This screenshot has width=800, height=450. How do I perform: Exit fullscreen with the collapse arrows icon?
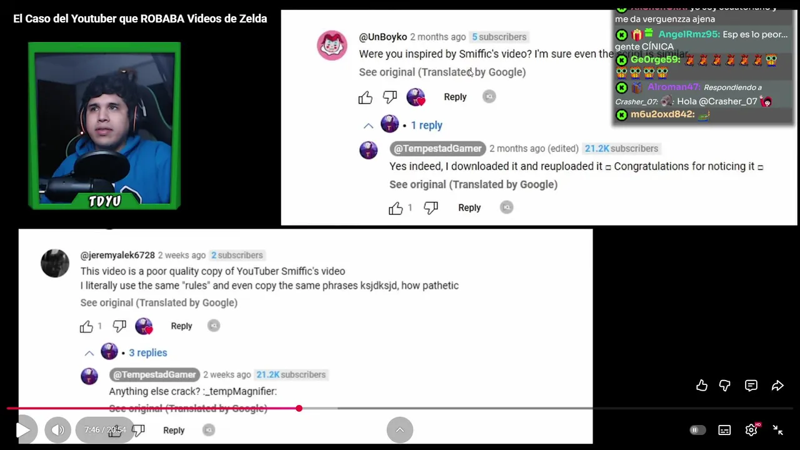click(x=778, y=430)
